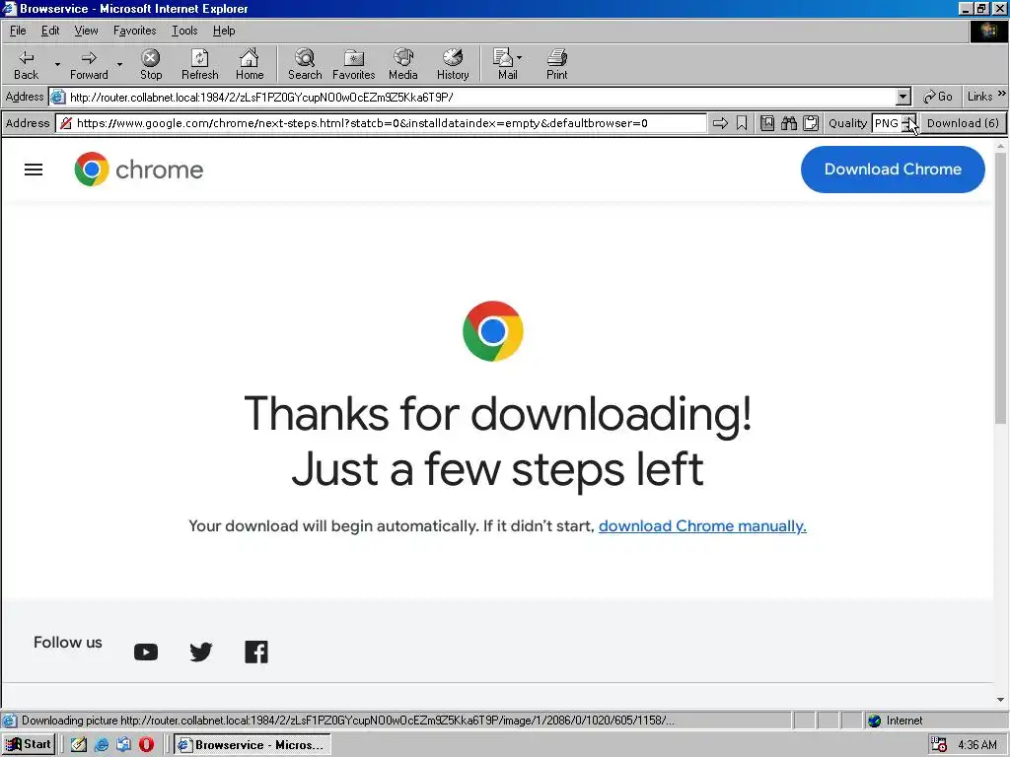Screen dimensions: 1010x757
Task: Open the Search pane from the toolbar
Action: [305, 64]
